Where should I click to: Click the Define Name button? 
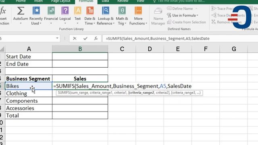180,8
